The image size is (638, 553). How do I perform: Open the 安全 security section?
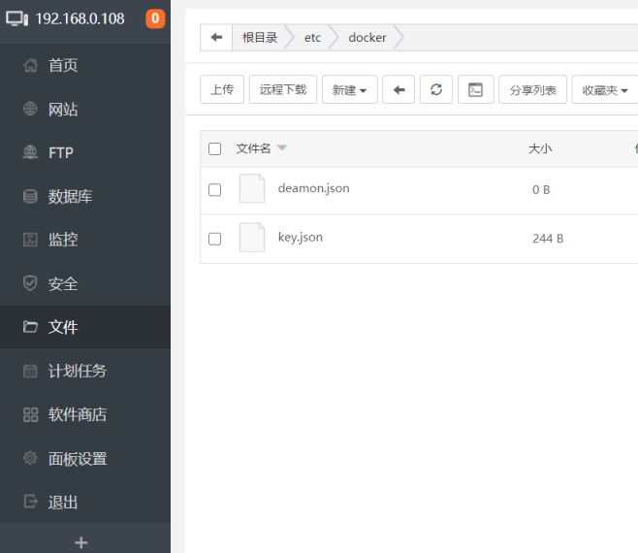85,284
